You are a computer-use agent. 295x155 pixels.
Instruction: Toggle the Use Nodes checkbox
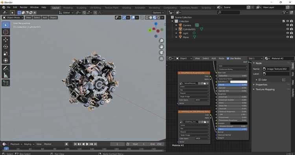click(228, 58)
